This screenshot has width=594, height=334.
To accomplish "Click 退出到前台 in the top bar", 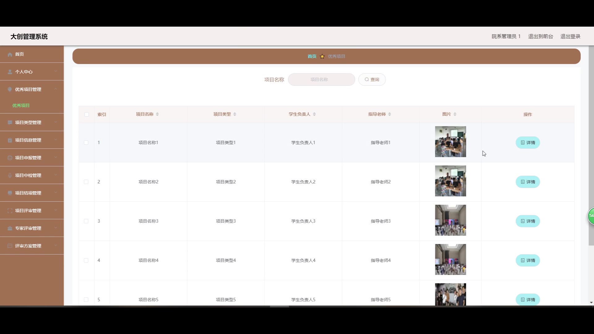I will pyautogui.click(x=540, y=36).
